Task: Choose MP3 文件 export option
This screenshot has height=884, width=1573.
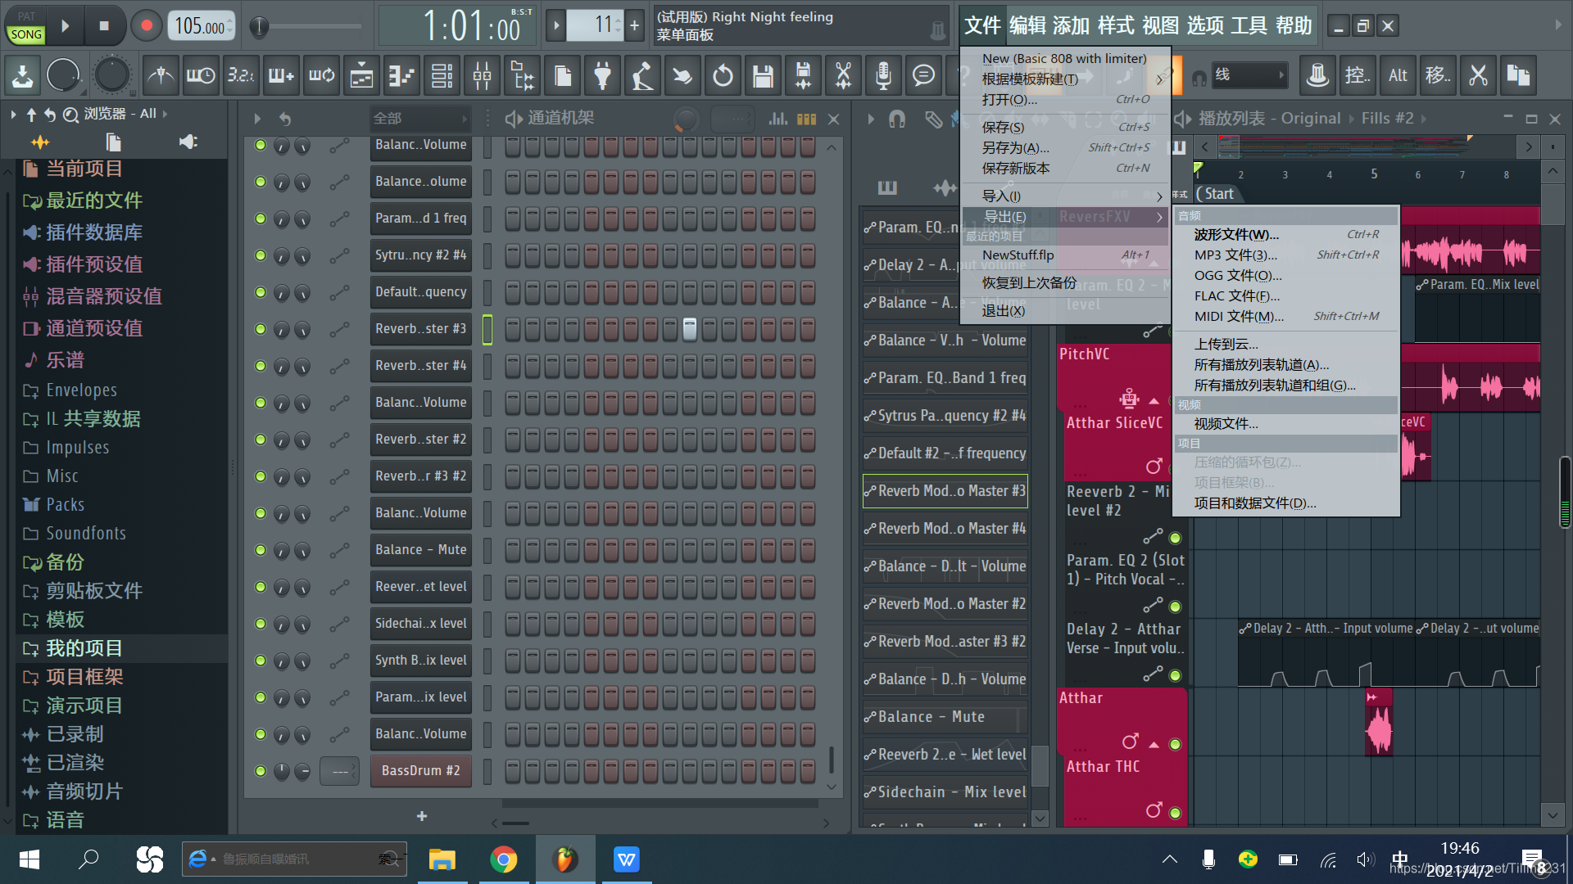Action: coord(1235,255)
